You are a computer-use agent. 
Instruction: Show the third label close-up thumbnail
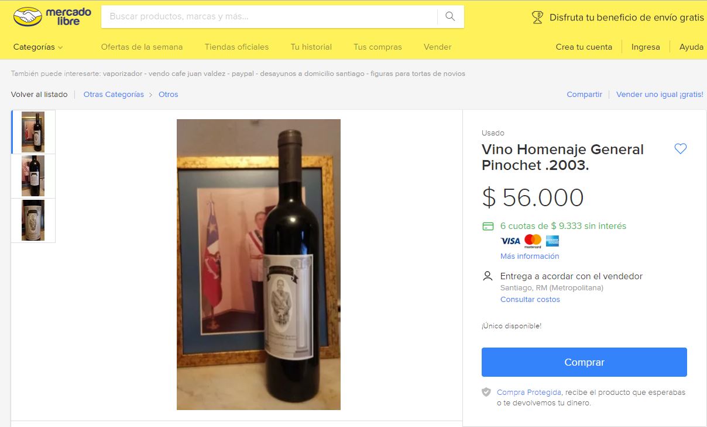click(x=33, y=220)
